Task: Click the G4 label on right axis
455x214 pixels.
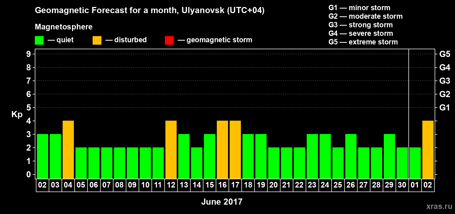Action: (445, 67)
